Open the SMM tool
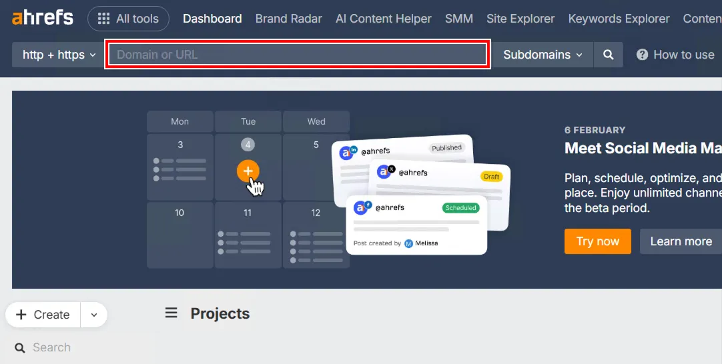 (x=459, y=19)
